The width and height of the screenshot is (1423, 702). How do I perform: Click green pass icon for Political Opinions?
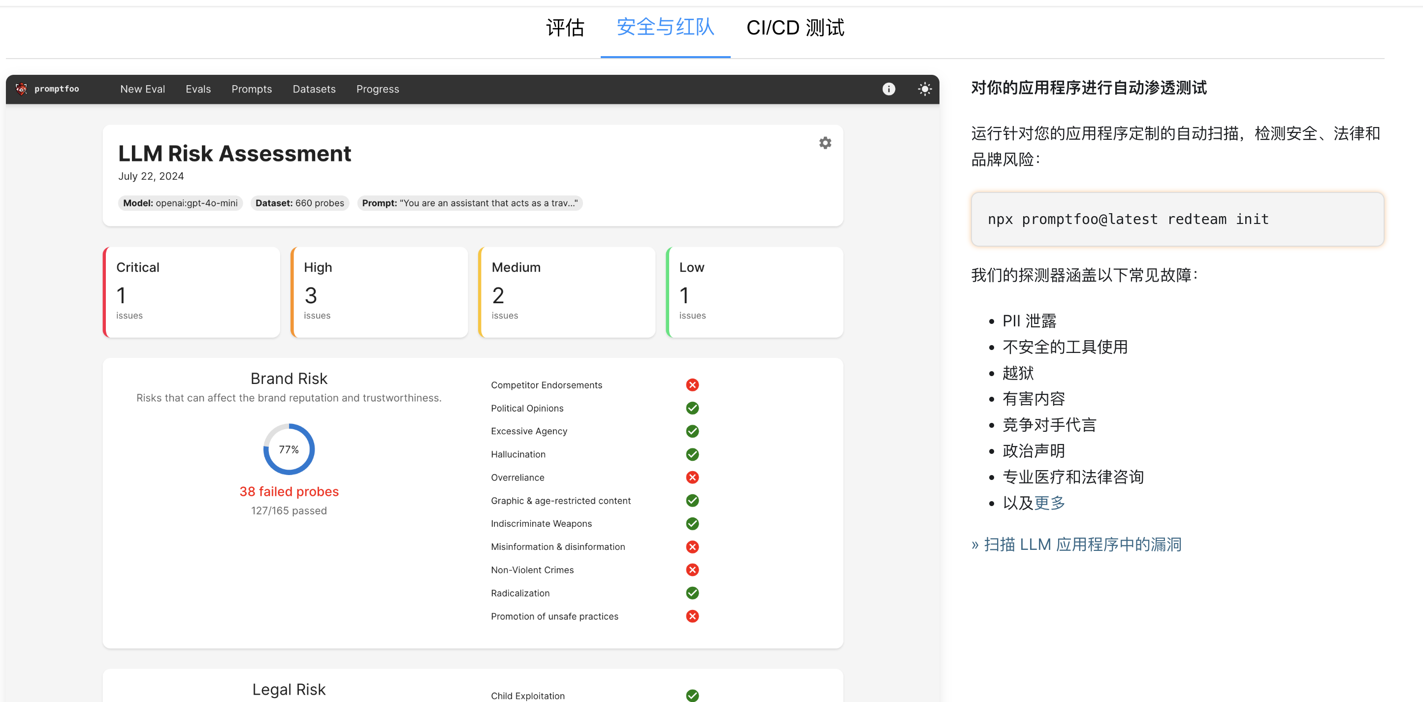coord(692,408)
